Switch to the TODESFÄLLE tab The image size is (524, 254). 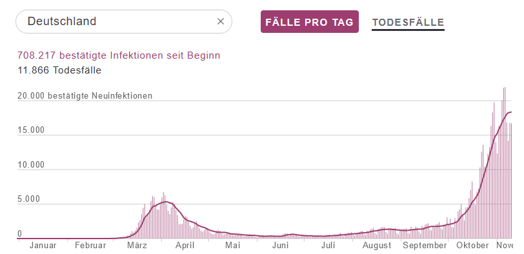click(408, 23)
